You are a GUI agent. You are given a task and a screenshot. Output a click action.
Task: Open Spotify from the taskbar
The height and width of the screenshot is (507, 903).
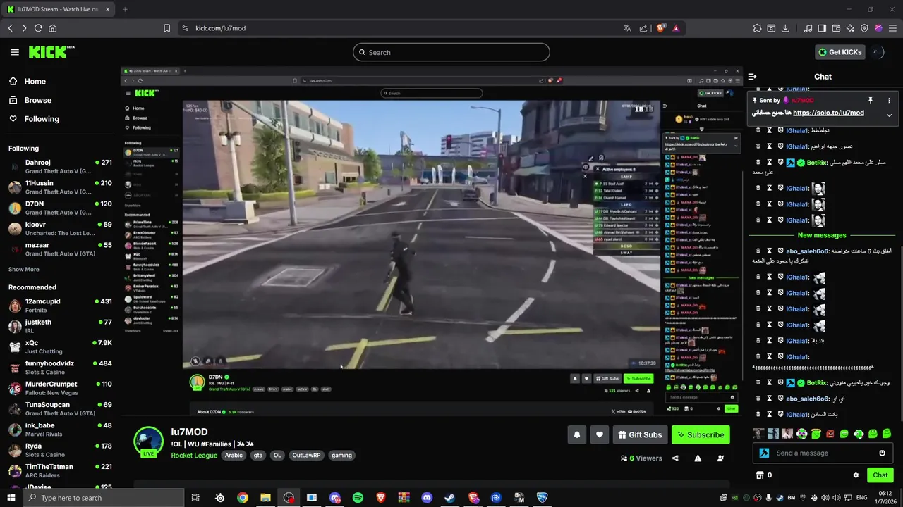358,498
